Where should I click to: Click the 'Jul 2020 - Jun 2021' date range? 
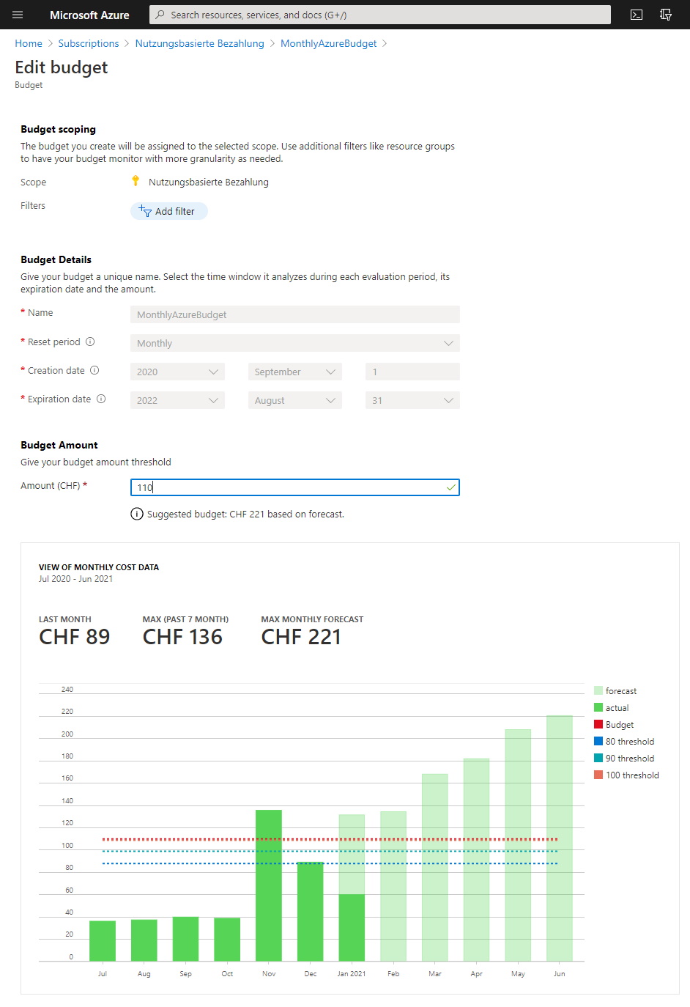(76, 579)
